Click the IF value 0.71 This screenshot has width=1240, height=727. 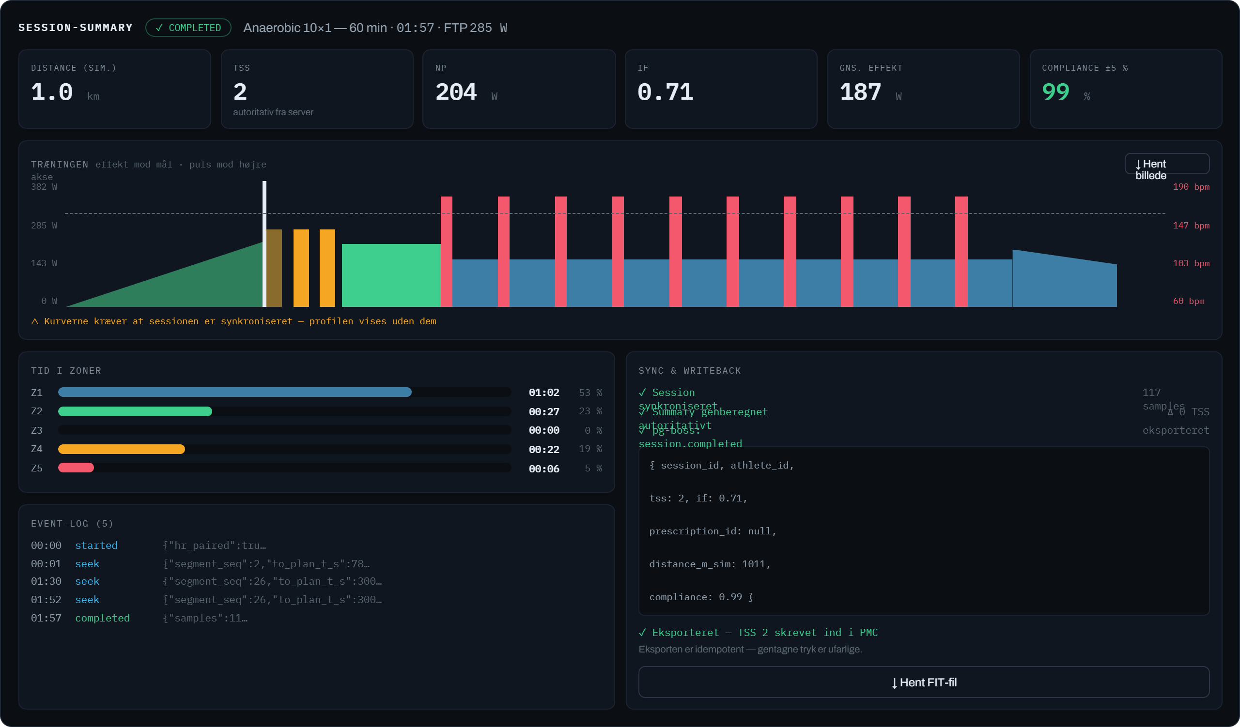[665, 92]
